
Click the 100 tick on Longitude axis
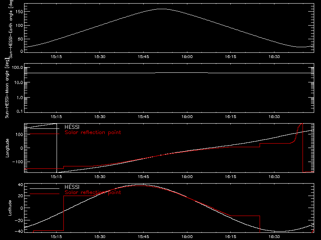click(19, 134)
